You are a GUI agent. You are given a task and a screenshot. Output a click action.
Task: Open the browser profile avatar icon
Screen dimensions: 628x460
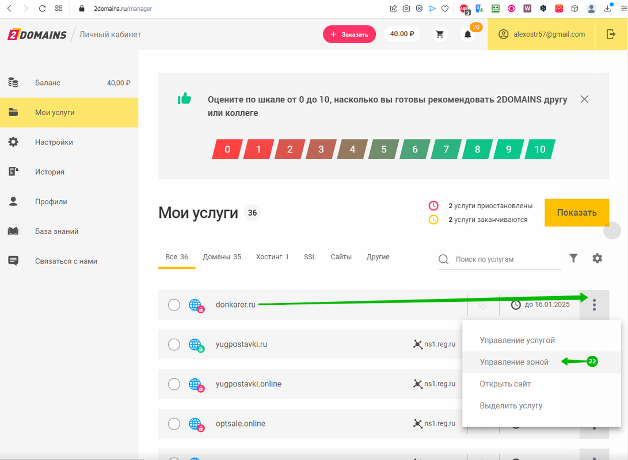point(591,9)
